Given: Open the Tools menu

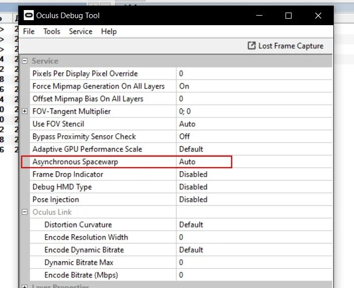Looking at the screenshot, I should (x=52, y=31).
